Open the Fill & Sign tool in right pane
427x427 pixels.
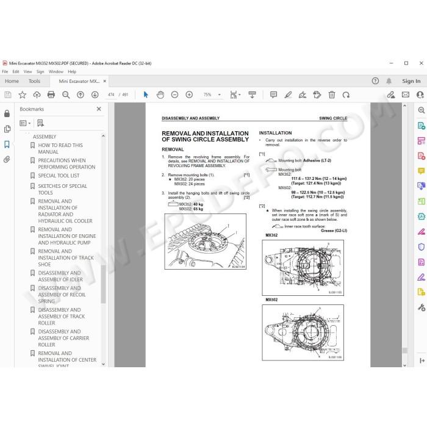tap(422, 277)
